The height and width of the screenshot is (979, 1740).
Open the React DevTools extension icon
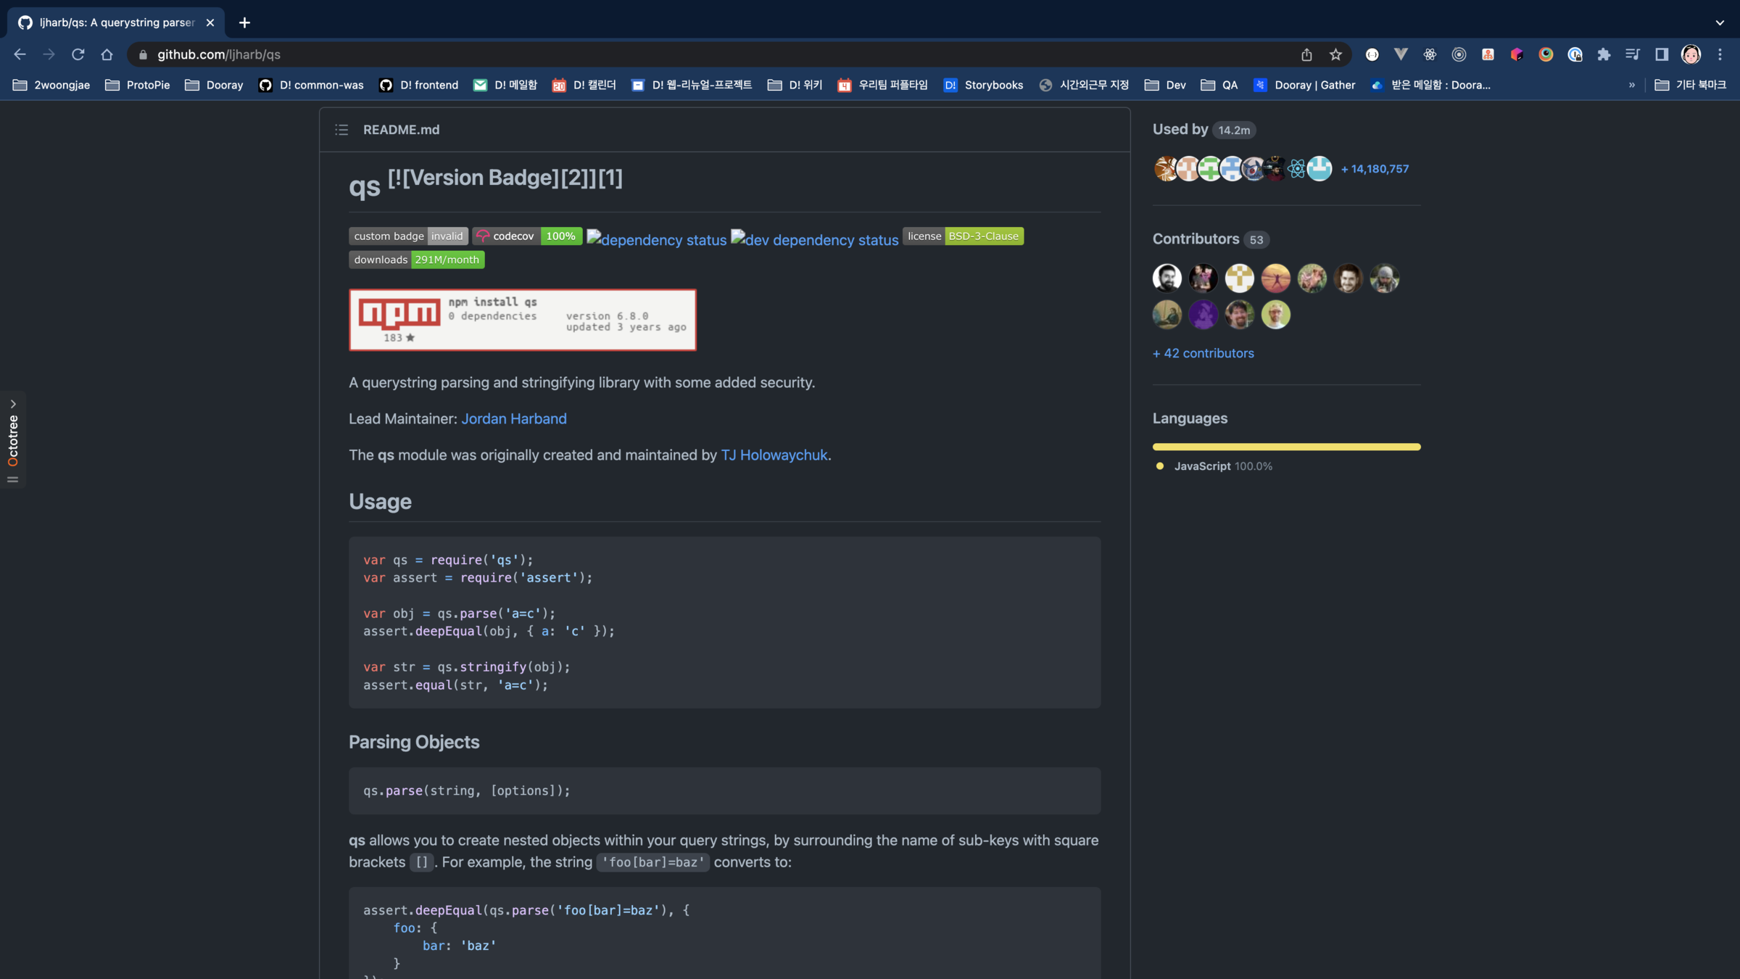coord(1430,54)
